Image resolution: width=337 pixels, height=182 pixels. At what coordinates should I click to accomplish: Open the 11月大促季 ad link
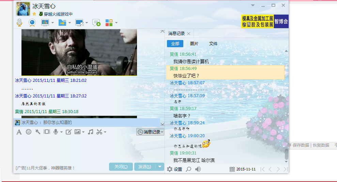click(x=45, y=168)
